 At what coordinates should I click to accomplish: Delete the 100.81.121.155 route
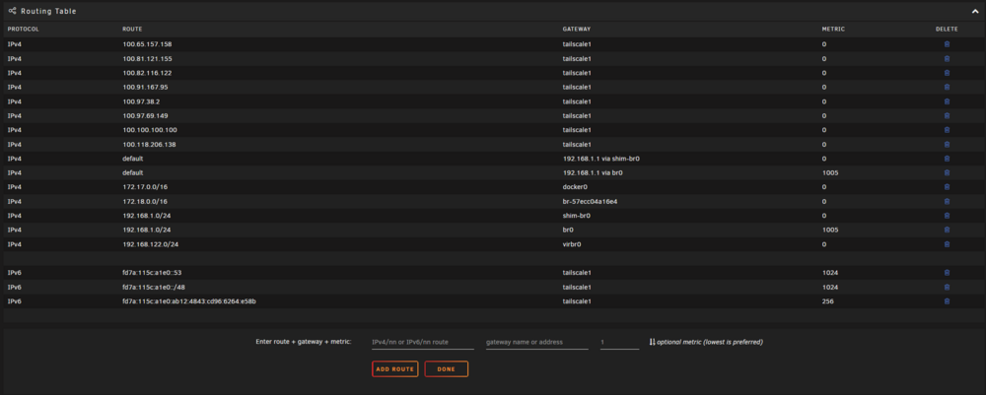[947, 58]
